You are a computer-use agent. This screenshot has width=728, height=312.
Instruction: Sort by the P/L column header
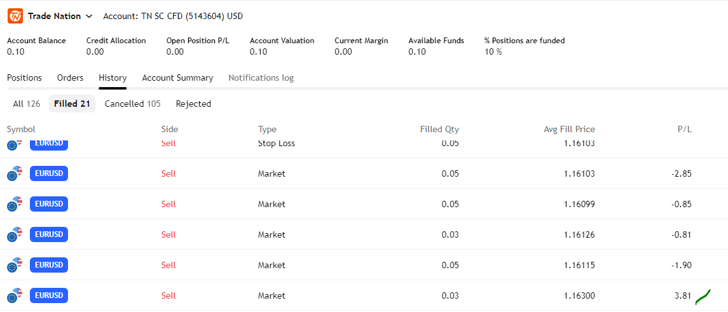[x=684, y=129]
